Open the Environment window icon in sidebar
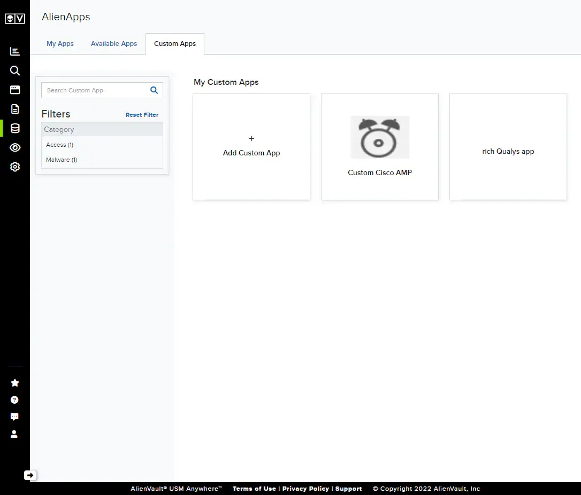The height and width of the screenshot is (495, 581). (x=15, y=90)
